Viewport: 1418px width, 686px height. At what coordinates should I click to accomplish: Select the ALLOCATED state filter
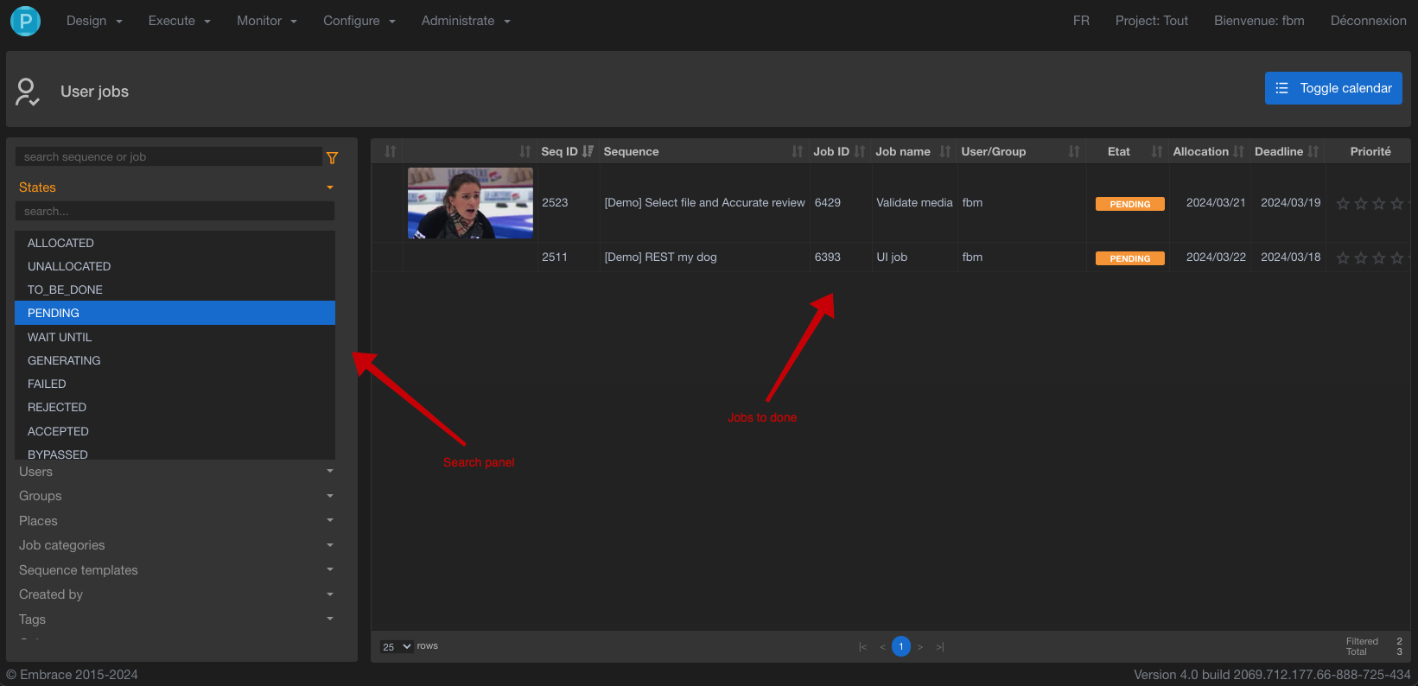tap(175, 243)
